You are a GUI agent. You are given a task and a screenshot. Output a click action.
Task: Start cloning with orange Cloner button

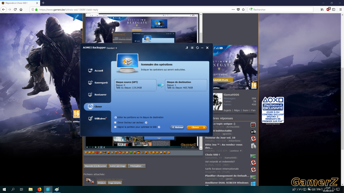coord(197,127)
